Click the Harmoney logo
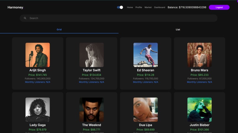 16,7
